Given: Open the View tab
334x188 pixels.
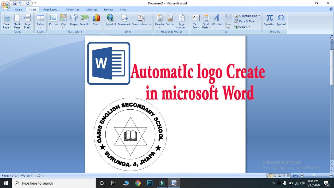Looking at the screenshot, I should pos(123,10).
